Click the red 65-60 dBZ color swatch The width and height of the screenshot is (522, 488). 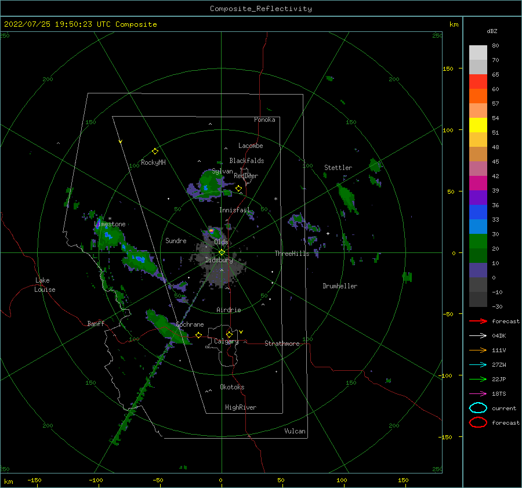(478, 82)
